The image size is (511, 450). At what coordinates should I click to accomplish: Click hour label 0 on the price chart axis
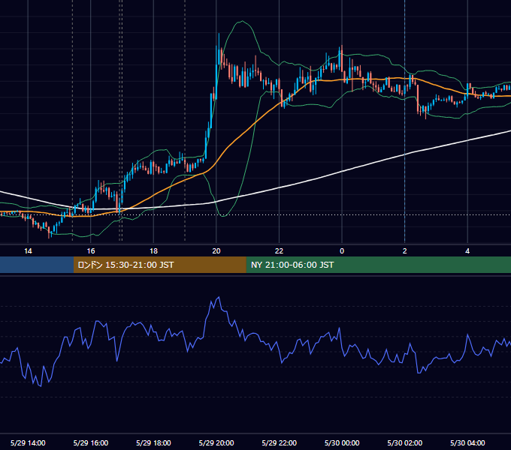(342, 251)
